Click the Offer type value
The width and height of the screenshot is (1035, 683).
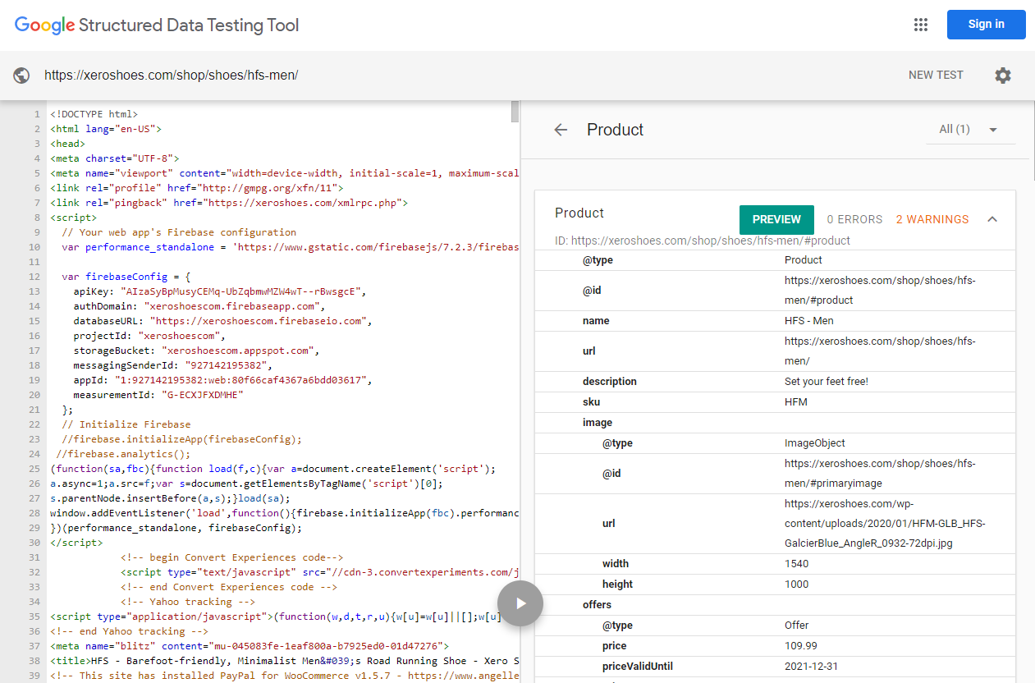[796, 626]
